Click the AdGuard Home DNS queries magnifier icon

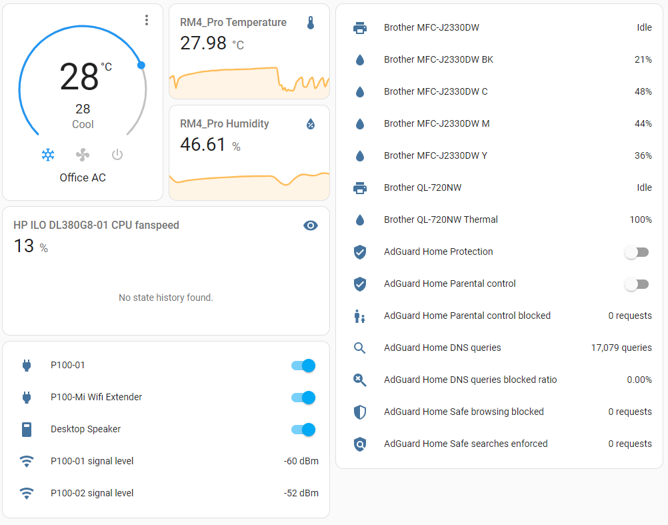pyautogui.click(x=360, y=348)
